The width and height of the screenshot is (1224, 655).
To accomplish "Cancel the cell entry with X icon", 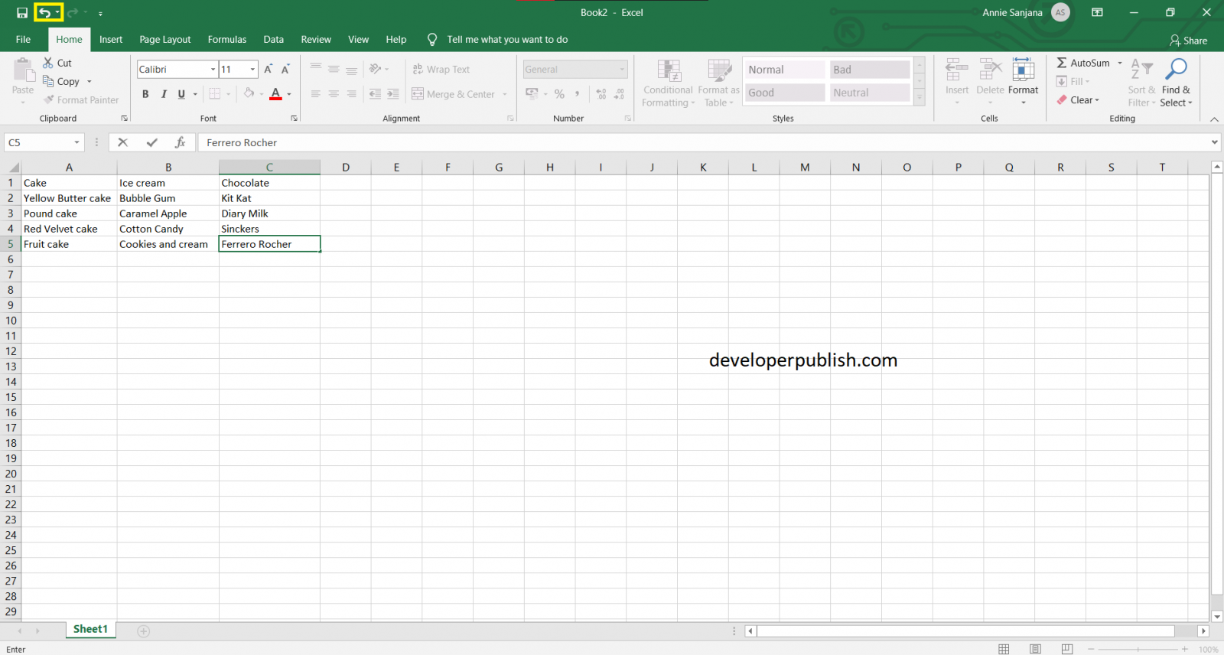I will [122, 142].
